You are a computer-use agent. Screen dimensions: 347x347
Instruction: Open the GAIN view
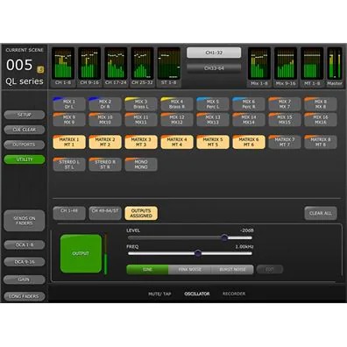point(25,280)
